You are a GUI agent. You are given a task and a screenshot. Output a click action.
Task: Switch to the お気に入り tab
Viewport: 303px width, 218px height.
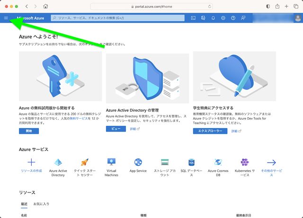tap(41, 204)
